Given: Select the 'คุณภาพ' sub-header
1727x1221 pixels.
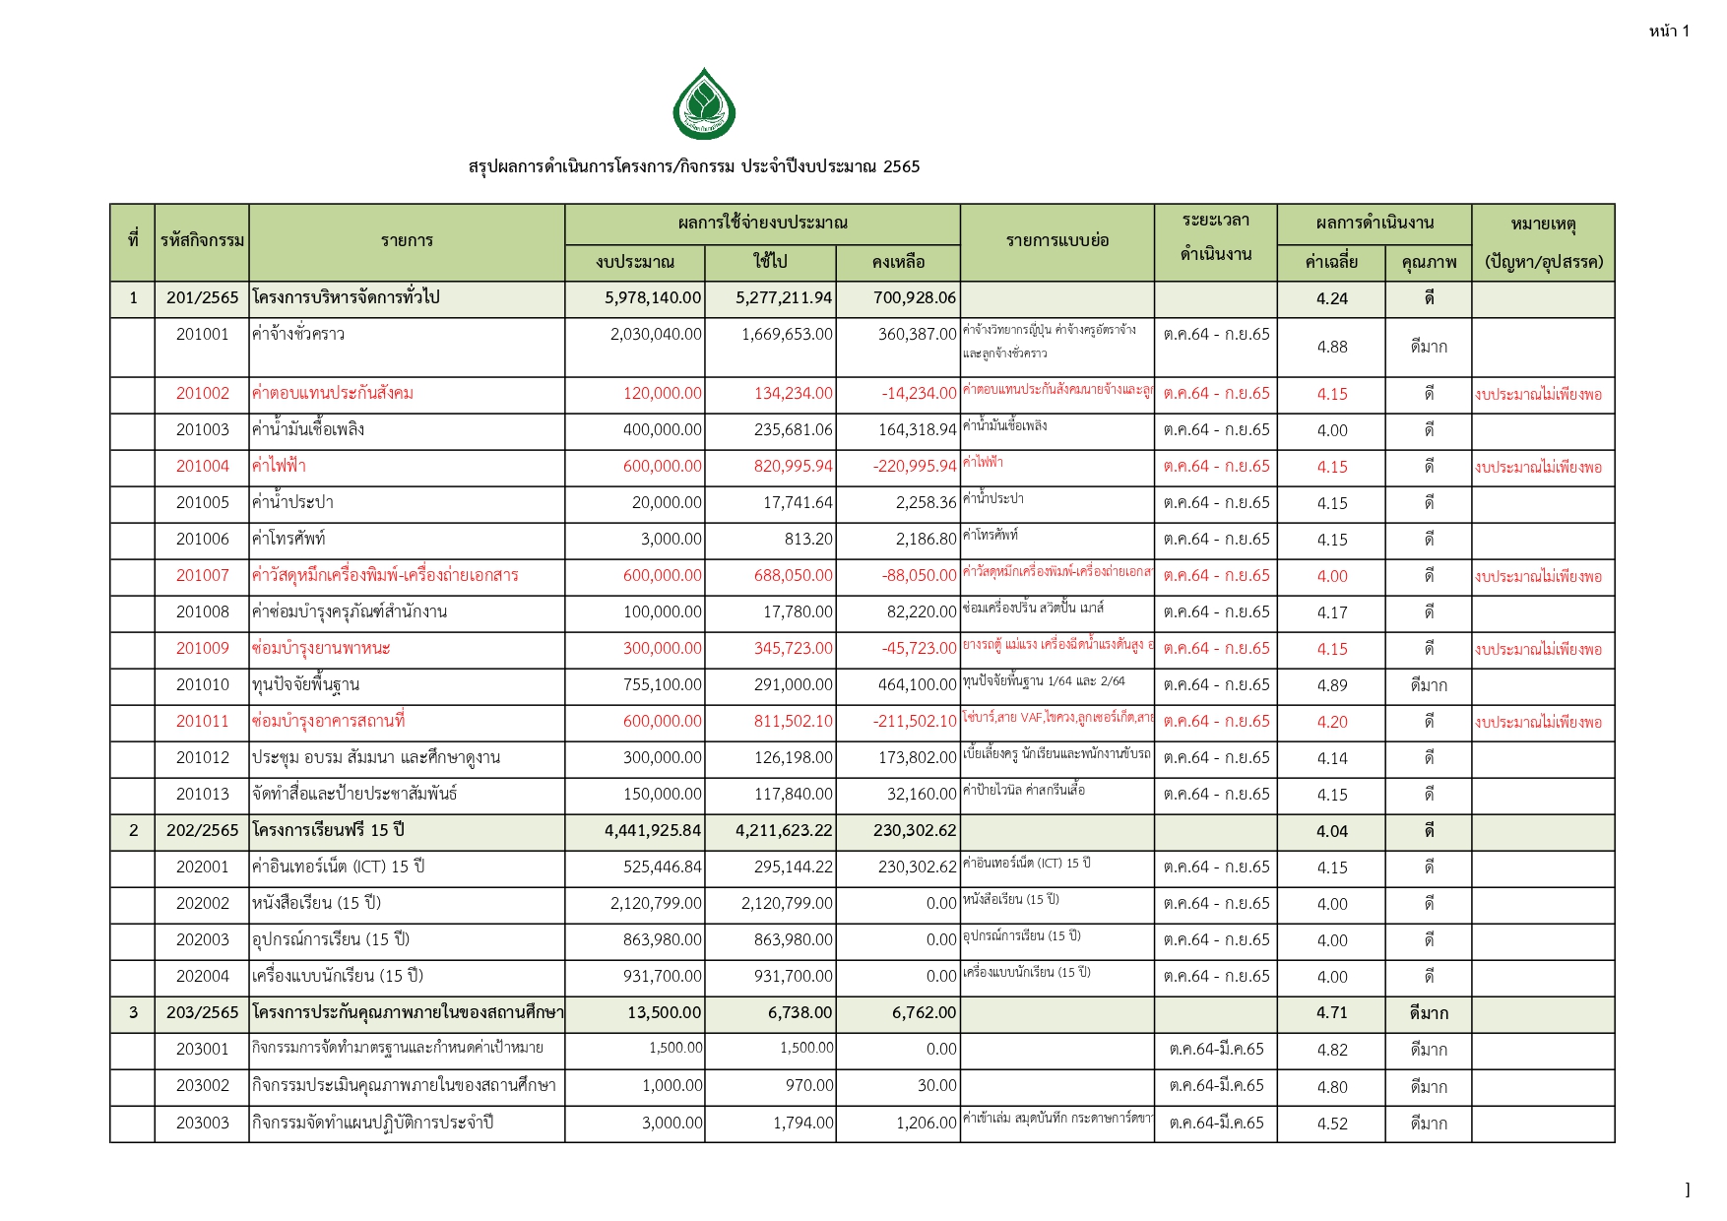Looking at the screenshot, I should pos(1429,262).
